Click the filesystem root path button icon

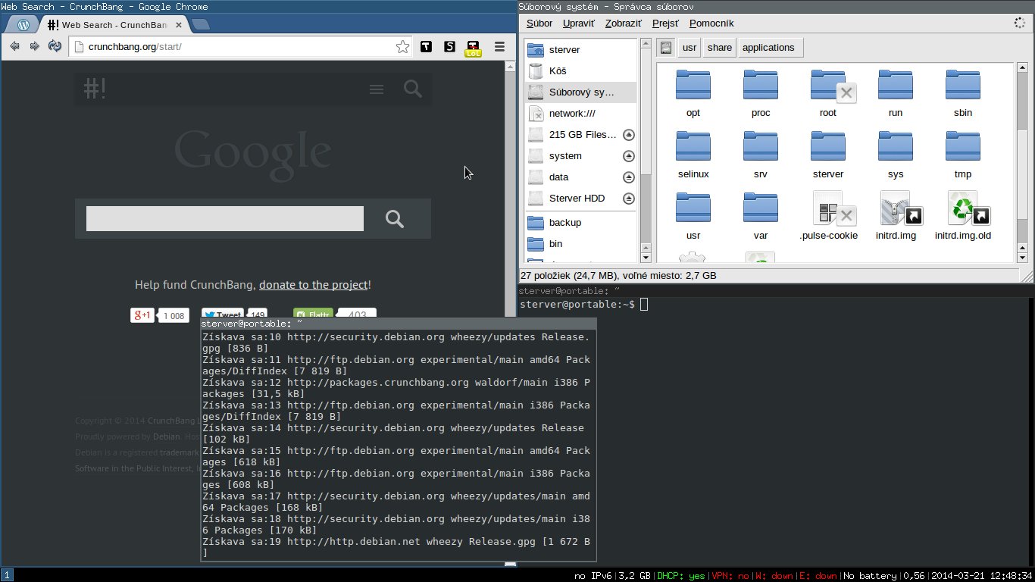pyautogui.click(x=666, y=47)
